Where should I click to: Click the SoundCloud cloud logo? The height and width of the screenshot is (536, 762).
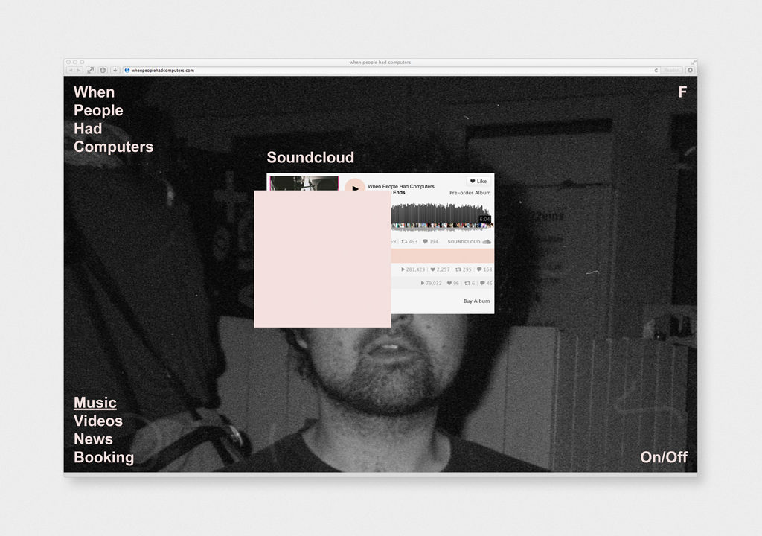pos(487,242)
